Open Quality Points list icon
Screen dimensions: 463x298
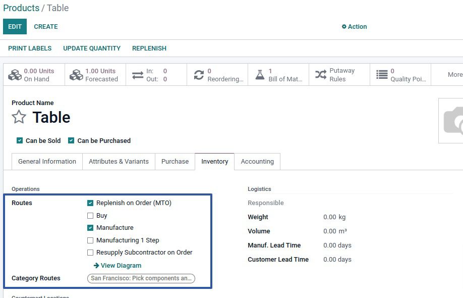coord(382,75)
